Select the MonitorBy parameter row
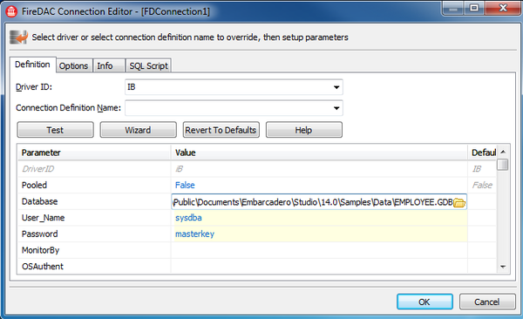This screenshot has width=523, height=319. tap(257, 250)
